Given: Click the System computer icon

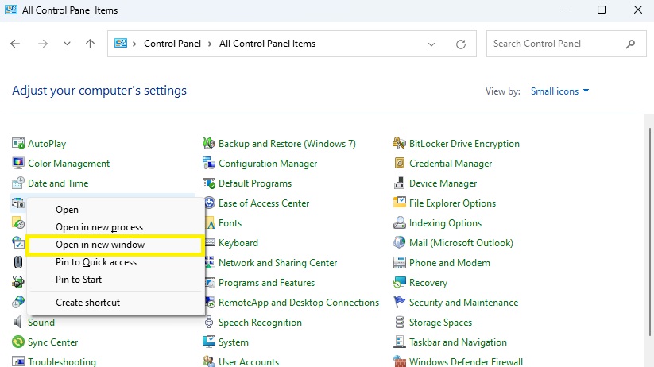Looking at the screenshot, I should 208,342.
